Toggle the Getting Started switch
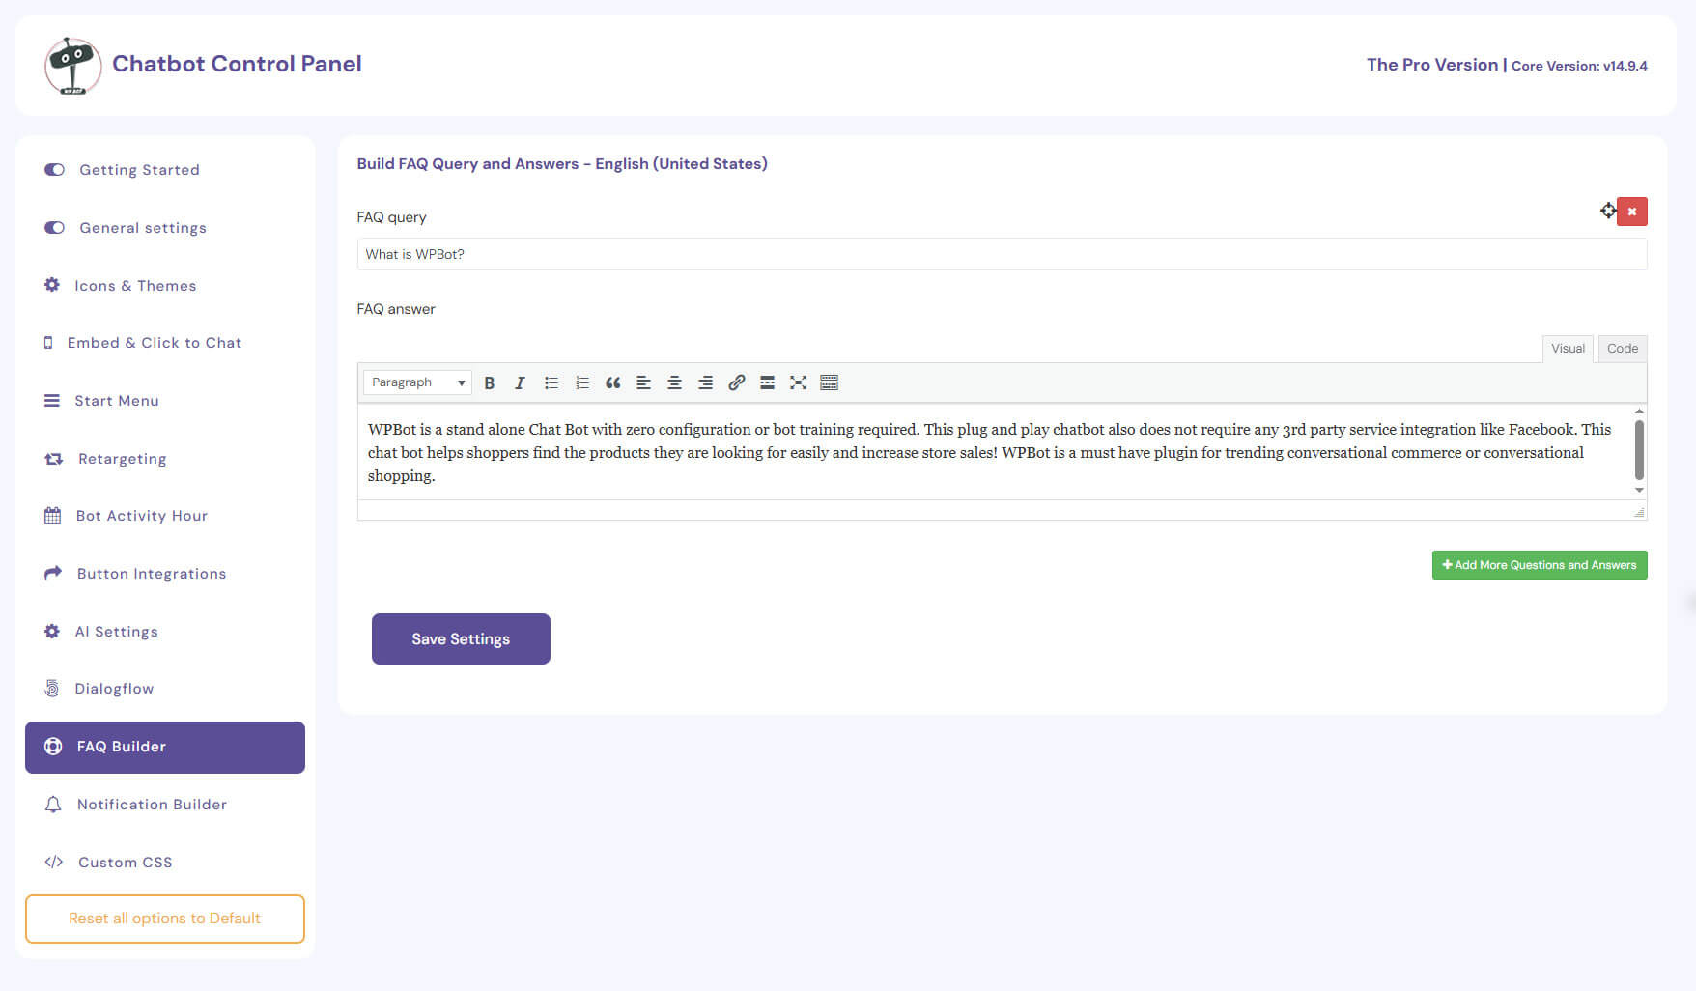 54,169
